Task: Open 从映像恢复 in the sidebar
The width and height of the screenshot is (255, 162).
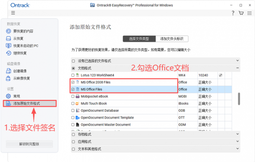Action: click(21, 78)
